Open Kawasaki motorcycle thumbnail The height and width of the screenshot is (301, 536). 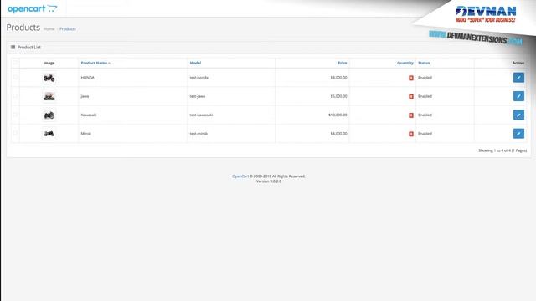pos(49,115)
